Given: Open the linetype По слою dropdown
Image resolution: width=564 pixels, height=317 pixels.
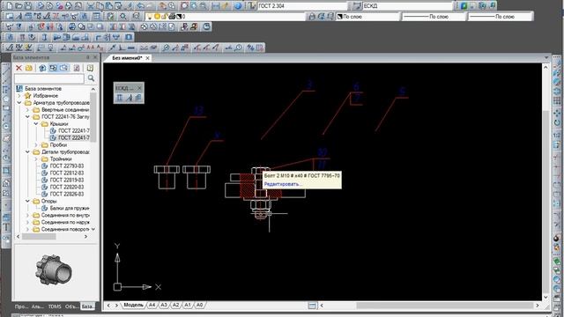Looking at the screenshot, I should click(x=434, y=16).
